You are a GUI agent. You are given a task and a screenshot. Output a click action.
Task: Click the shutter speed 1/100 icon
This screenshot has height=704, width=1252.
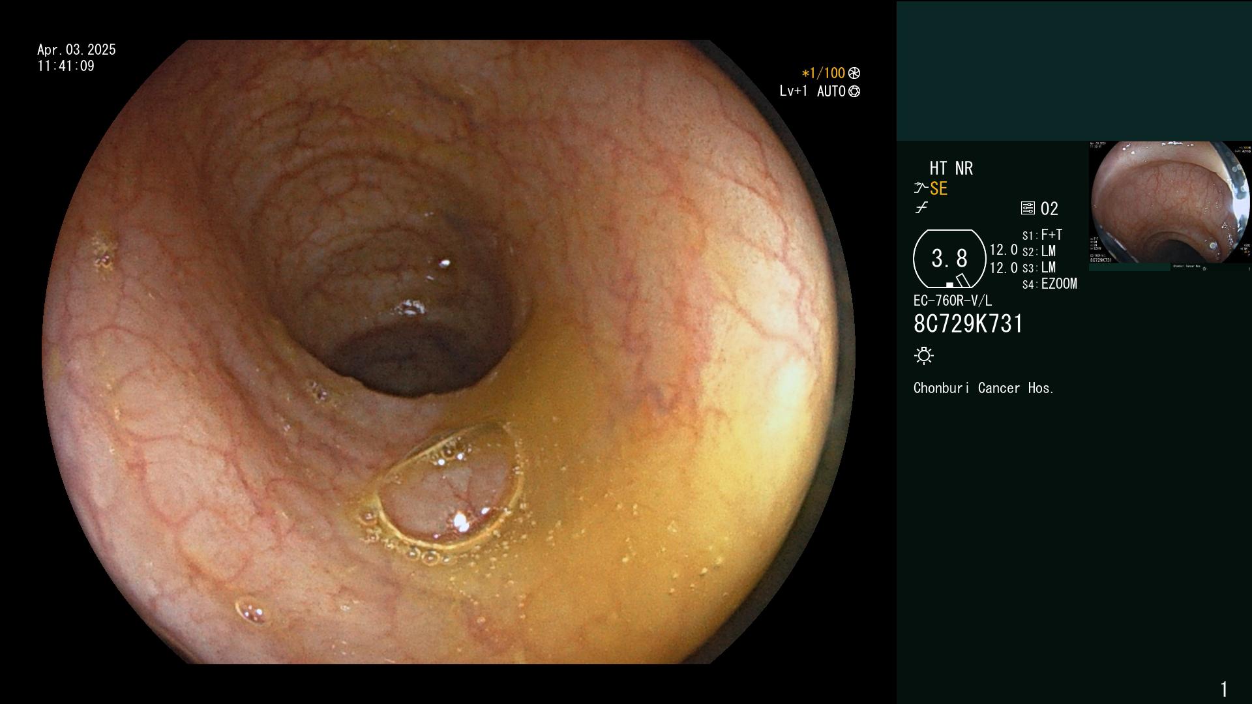click(854, 74)
